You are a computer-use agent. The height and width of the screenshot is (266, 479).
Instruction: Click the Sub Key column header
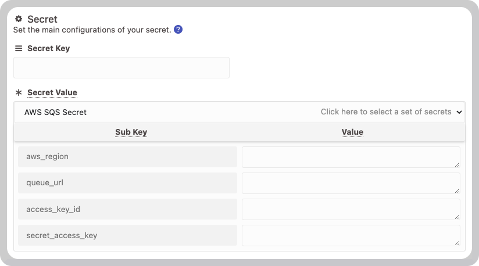131,132
